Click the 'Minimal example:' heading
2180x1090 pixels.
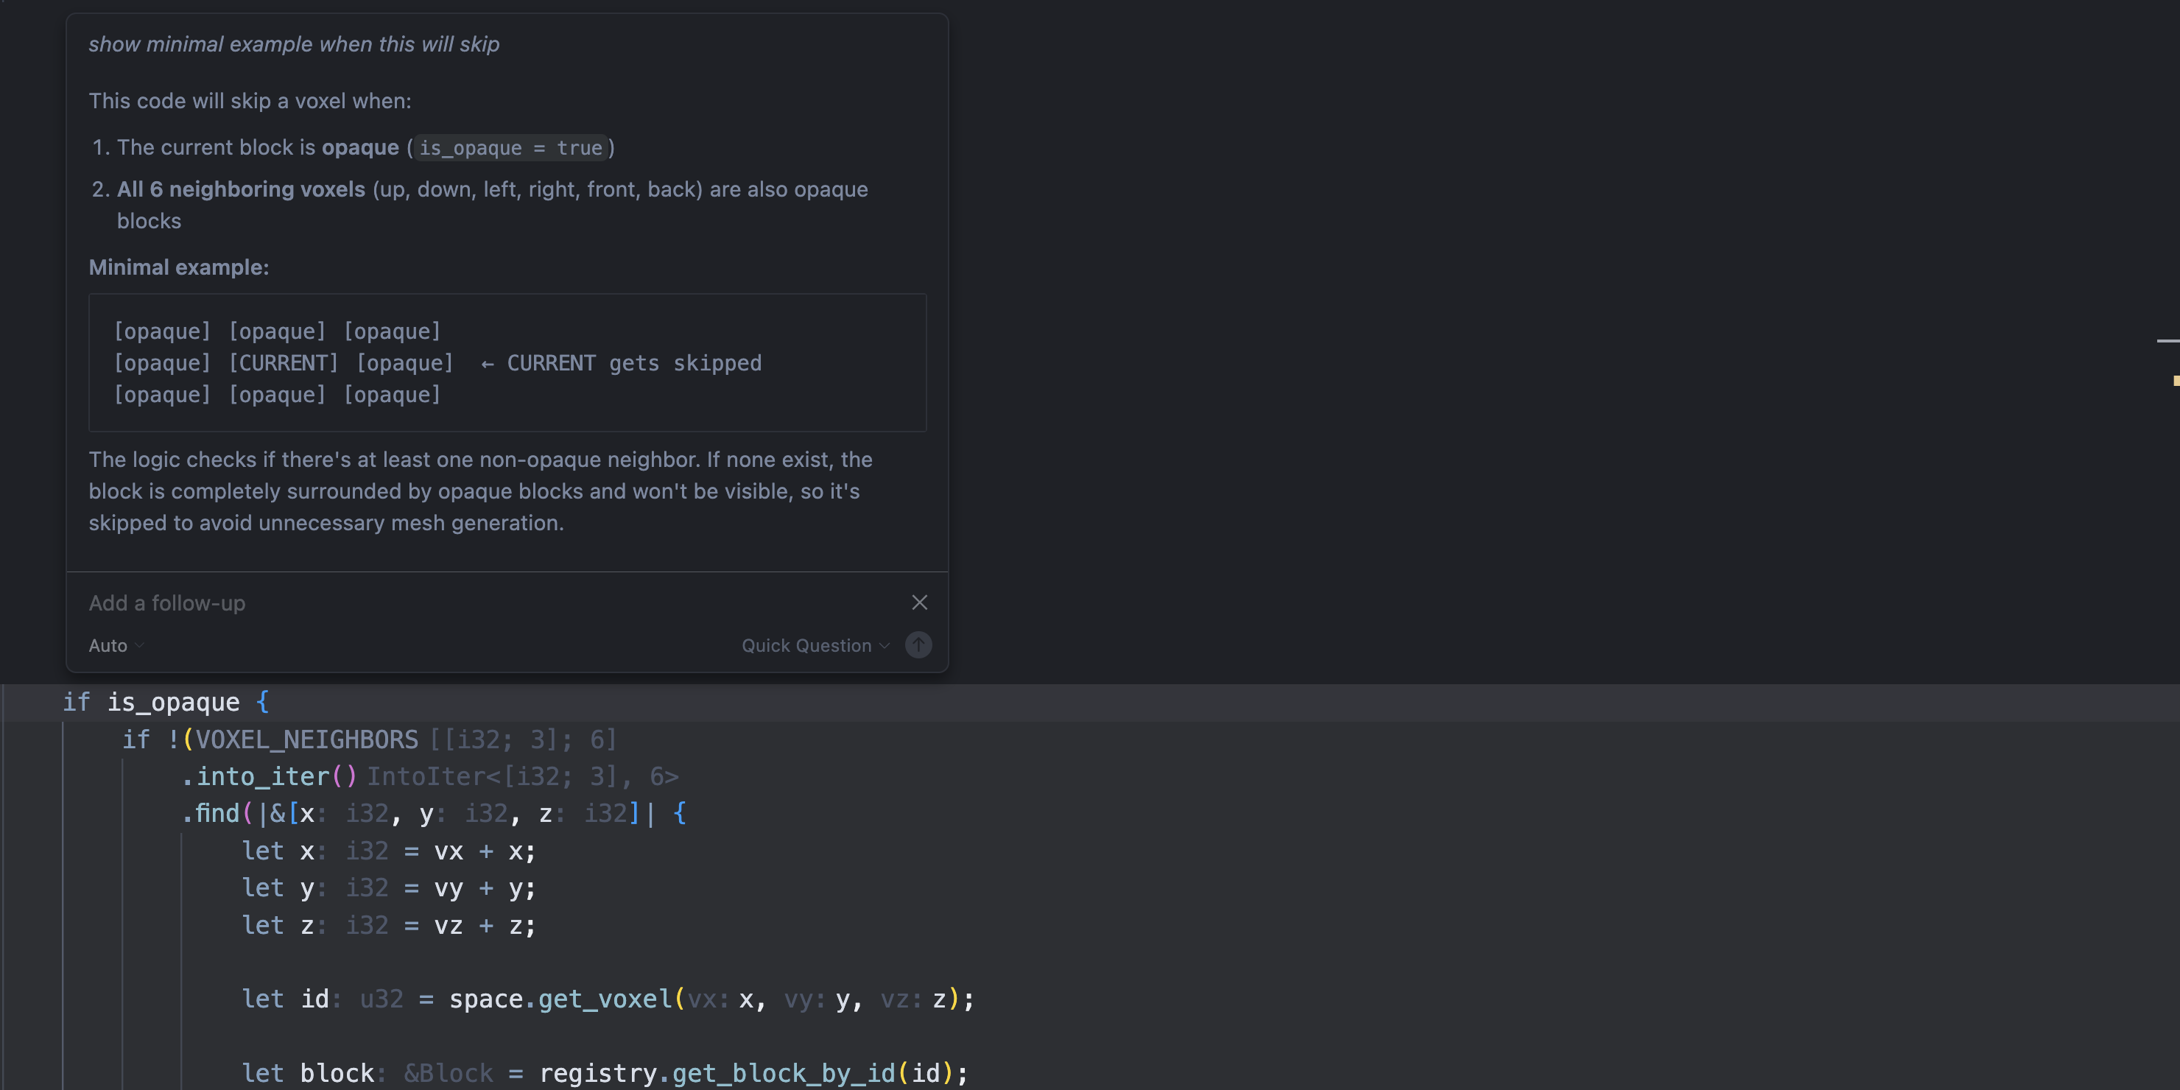tap(178, 267)
